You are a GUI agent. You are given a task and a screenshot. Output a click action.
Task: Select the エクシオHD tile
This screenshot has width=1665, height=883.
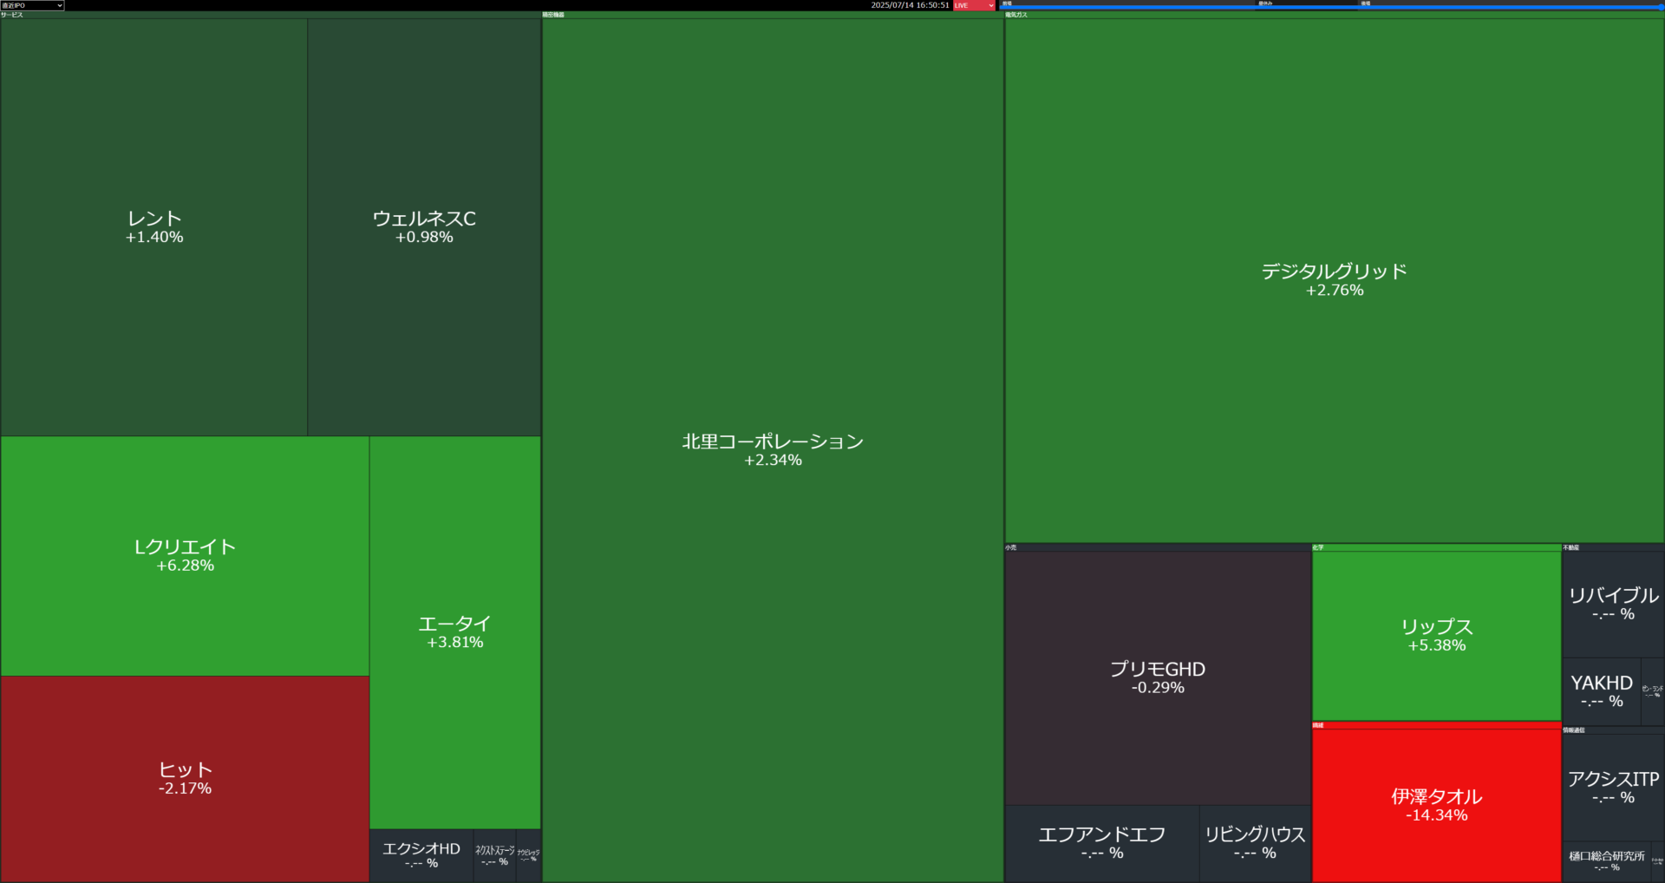pyautogui.click(x=421, y=855)
